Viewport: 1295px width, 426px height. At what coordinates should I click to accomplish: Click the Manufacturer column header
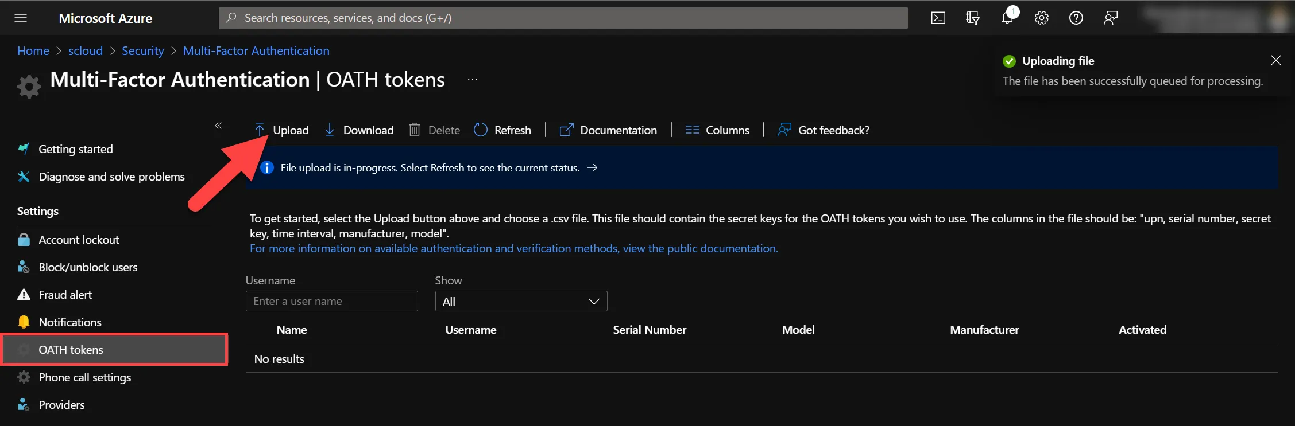(x=984, y=330)
